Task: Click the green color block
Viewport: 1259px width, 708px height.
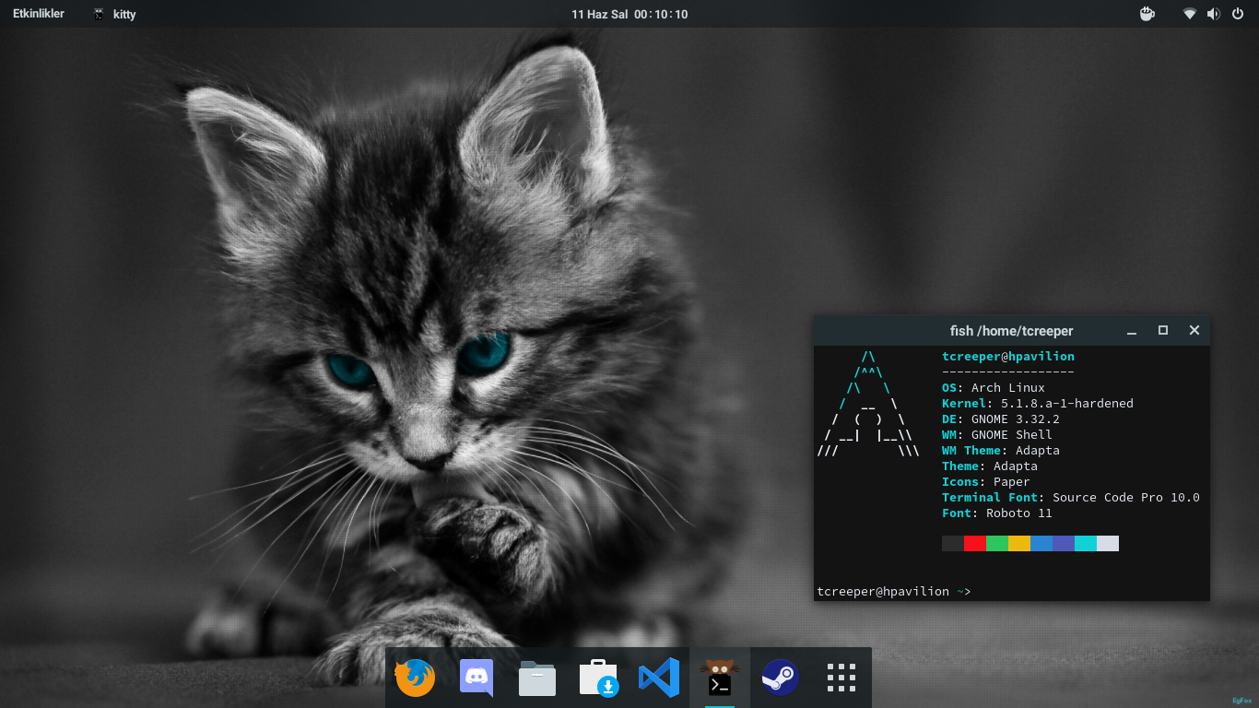Action: pos(997,544)
